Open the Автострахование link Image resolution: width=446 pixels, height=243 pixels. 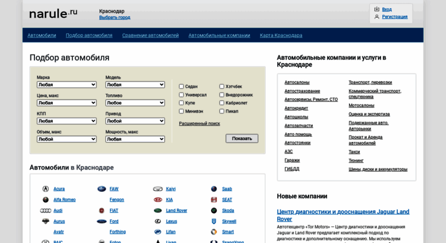(x=302, y=91)
